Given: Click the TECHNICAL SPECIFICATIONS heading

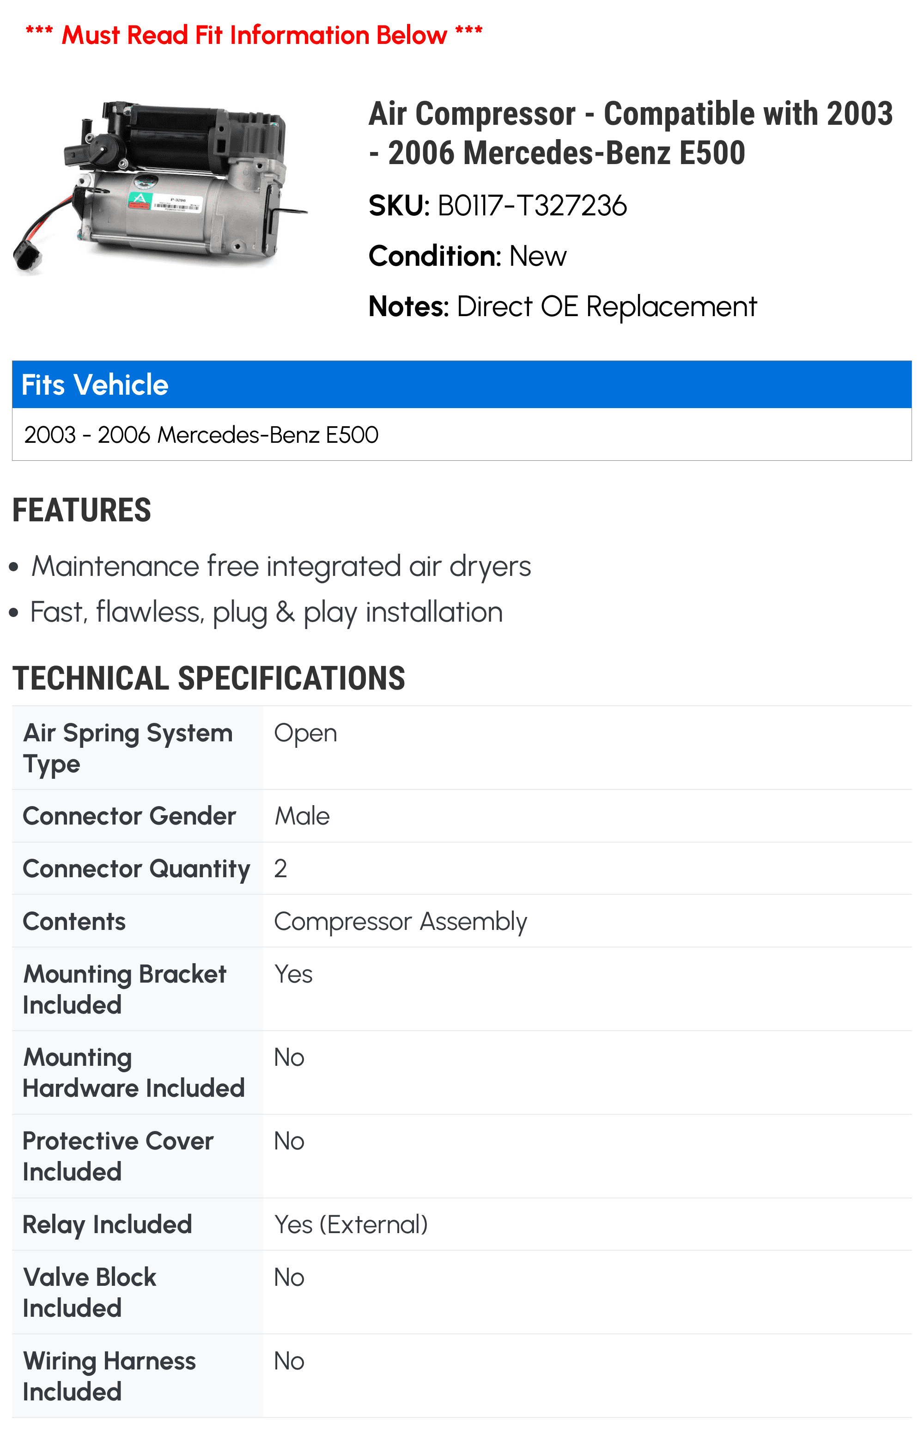Looking at the screenshot, I should 208,678.
